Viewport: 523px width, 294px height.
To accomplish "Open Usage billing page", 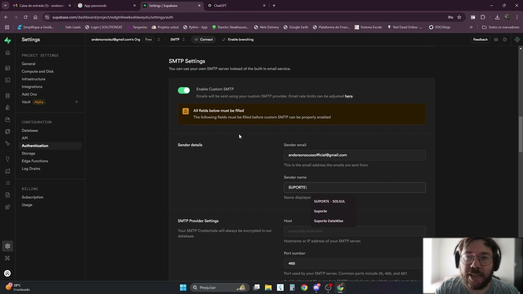I will [27, 205].
